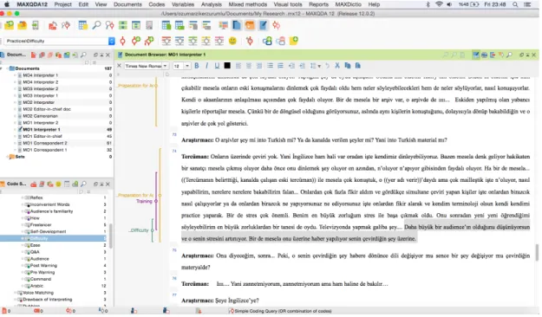
Task: Center align text in editor toolbar
Action: (249, 66)
